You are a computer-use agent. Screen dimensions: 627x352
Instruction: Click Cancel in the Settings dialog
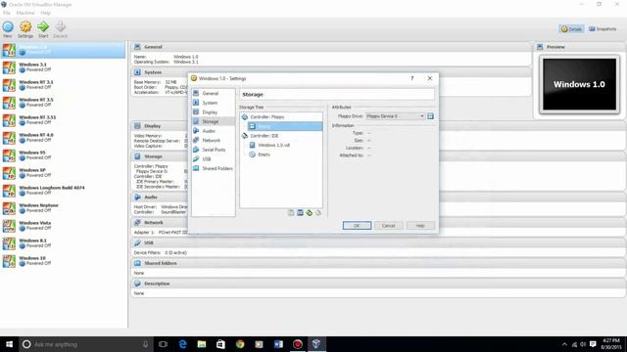[388, 226]
